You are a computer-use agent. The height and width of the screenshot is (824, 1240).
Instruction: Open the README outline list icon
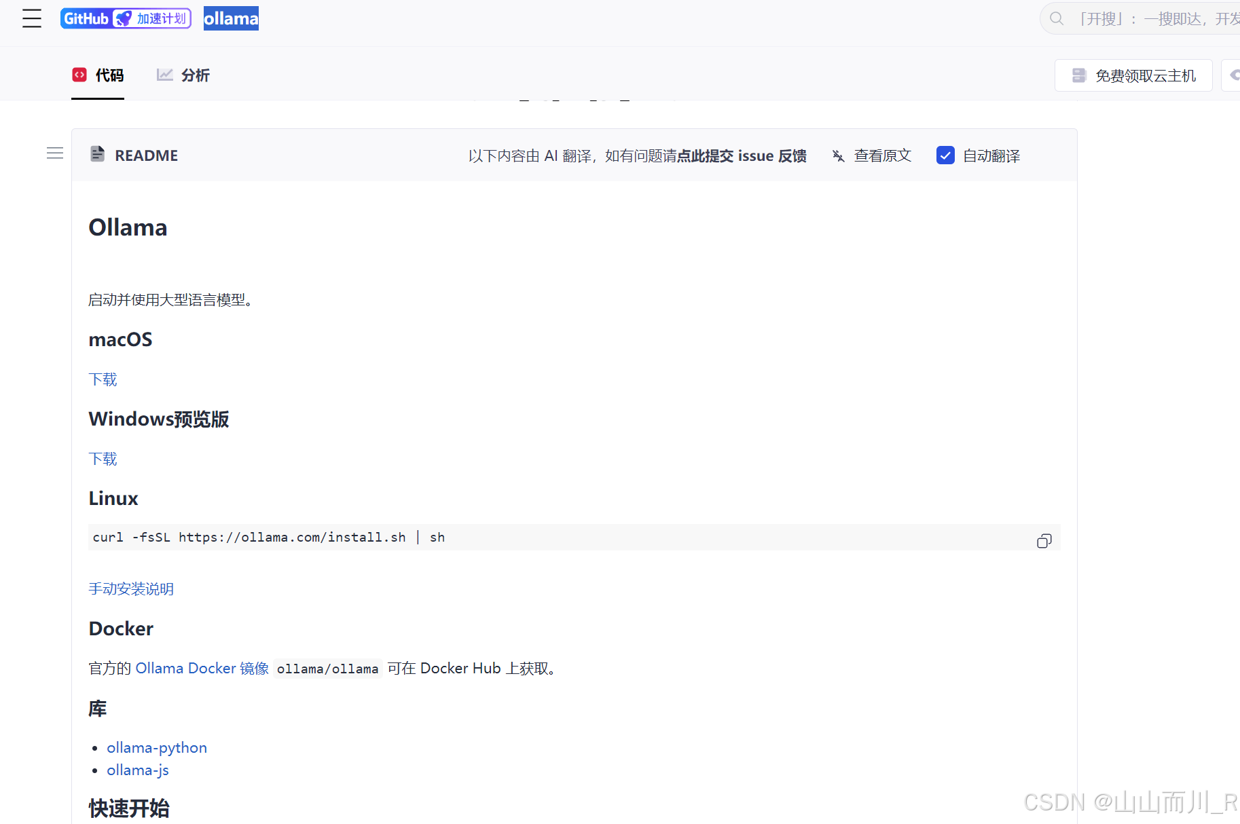55,153
